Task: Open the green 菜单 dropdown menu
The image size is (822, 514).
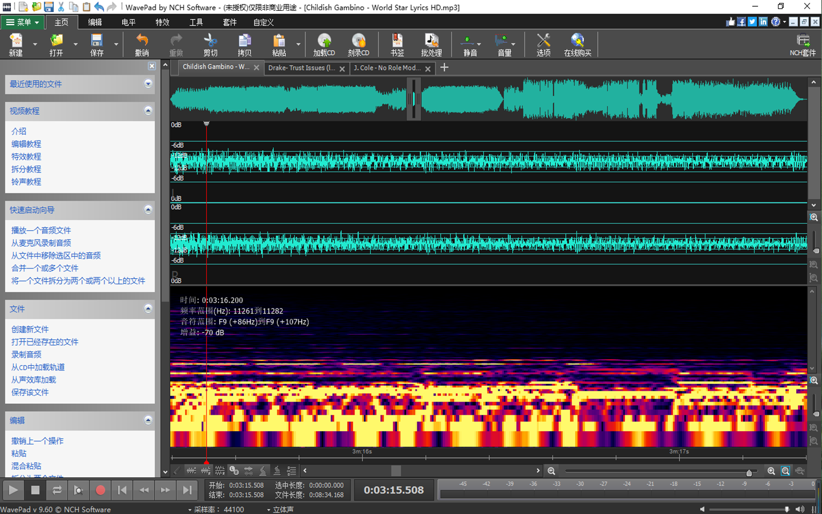Action: (x=23, y=22)
